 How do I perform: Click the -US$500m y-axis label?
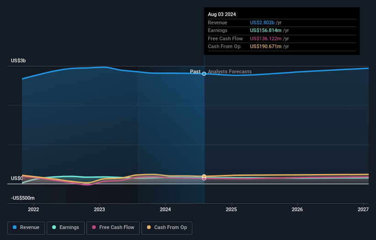point(23,198)
